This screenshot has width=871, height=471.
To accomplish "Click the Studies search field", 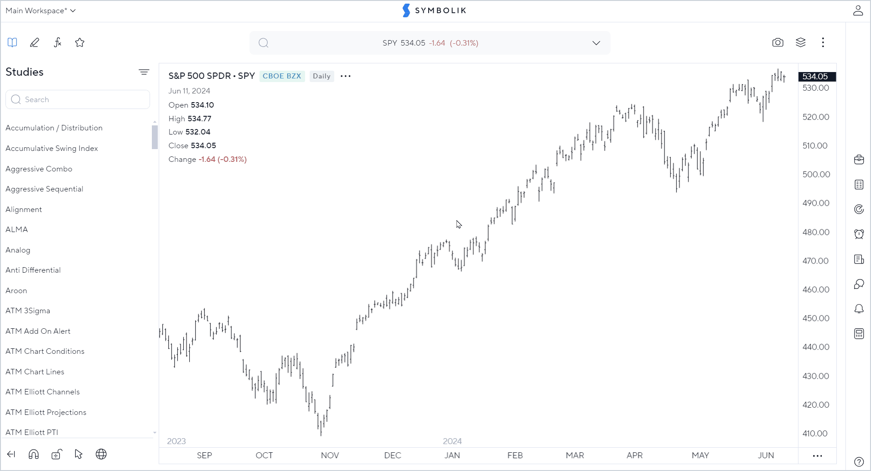I will [x=78, y=99].
